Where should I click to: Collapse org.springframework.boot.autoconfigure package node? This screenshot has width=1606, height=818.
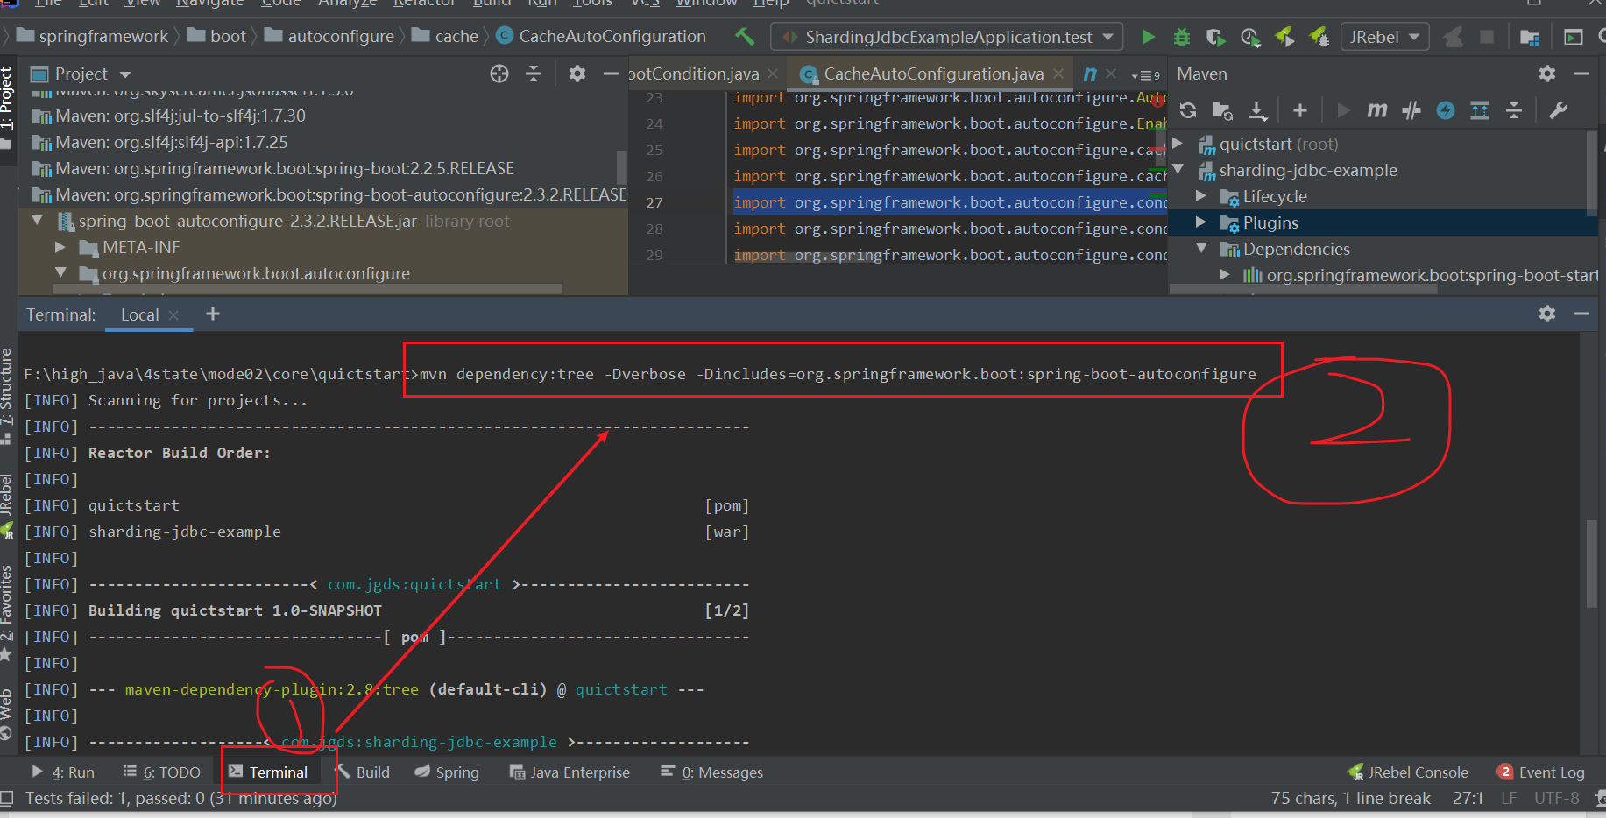point(60,273)
